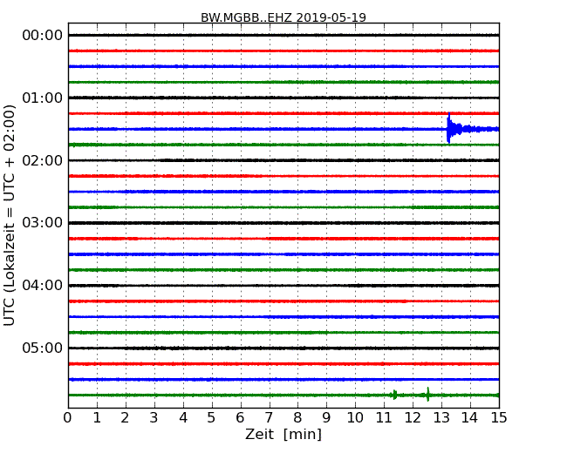Click the green burst just past minute 11
The width and height of the screenshot is (567, 453).
pos(394,395)
